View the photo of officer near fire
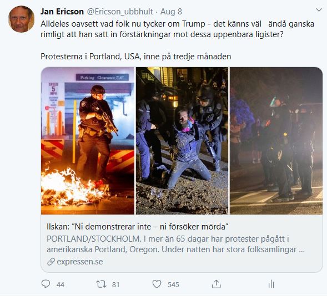The image size is (327, 296). 88,141
